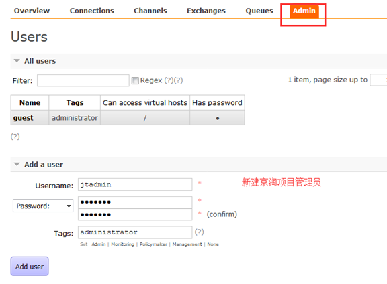Image resolution: width=387 pixels, height=284 pixels.
Task: Collapse the All users section
Action: [x=40, y=61]
